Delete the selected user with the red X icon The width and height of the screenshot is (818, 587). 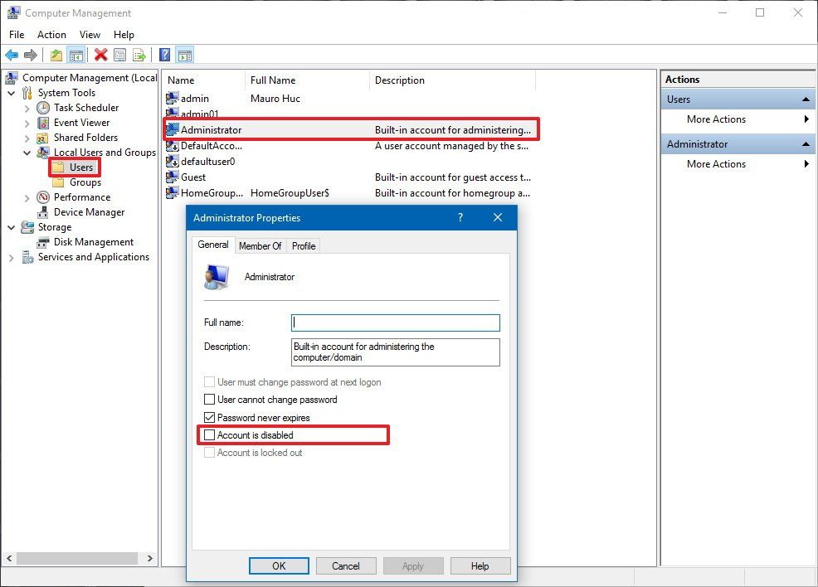(102, 55)
